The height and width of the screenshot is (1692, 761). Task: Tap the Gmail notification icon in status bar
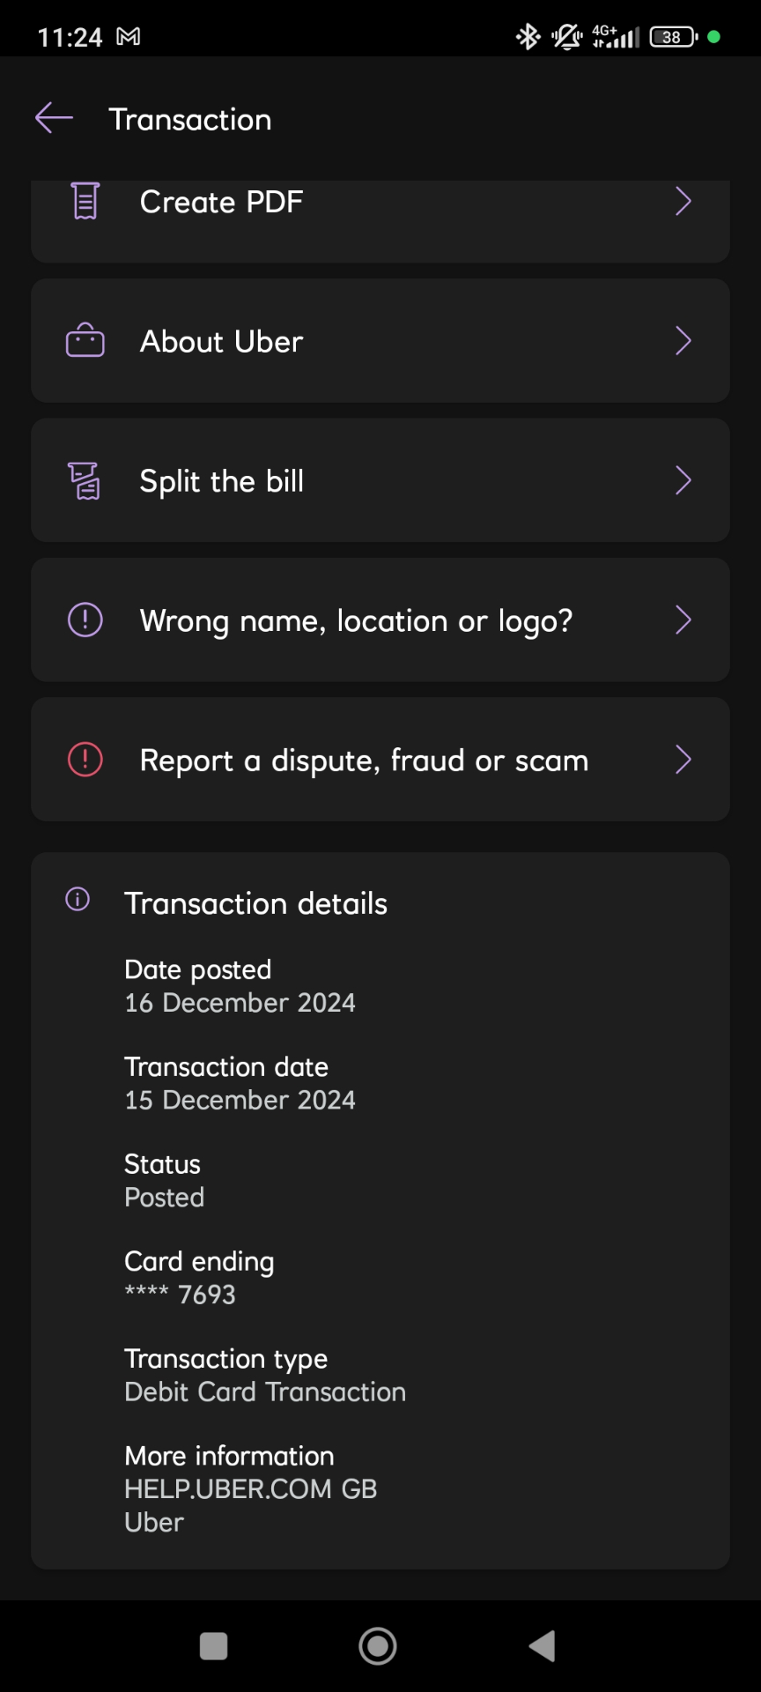coord(129,37)
